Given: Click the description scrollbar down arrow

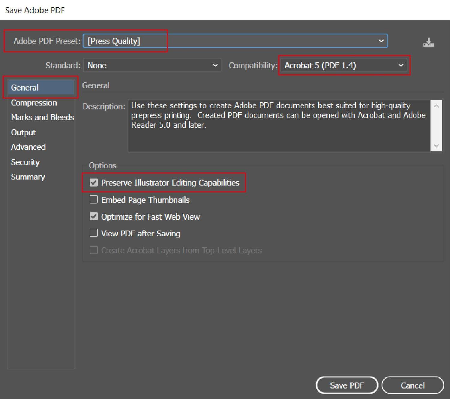Looking at the screenshot, I should click(x=436, y=146).
